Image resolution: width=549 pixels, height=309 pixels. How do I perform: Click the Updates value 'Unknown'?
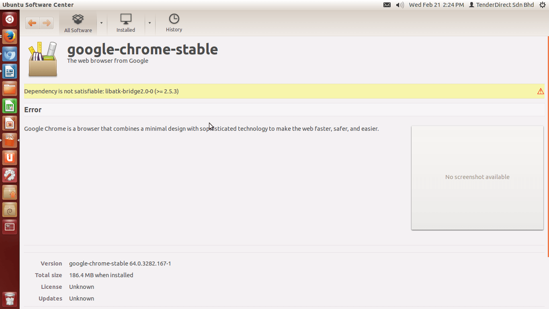(x=82, y=299)
